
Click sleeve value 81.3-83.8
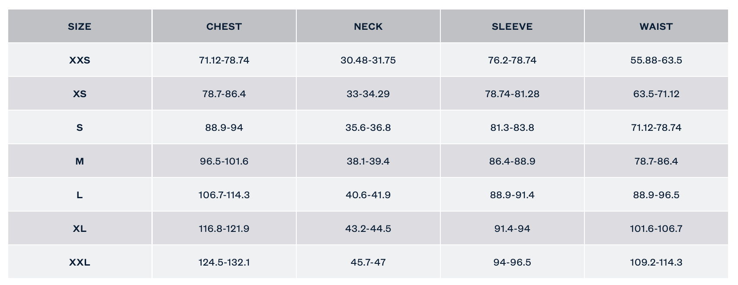512,128
